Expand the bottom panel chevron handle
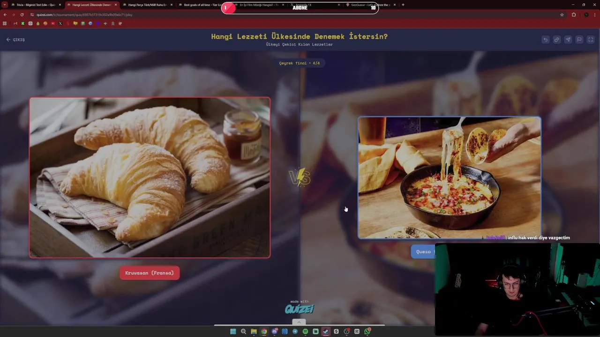The width and height of the screenshot is (600, 337). coord(299,322)
